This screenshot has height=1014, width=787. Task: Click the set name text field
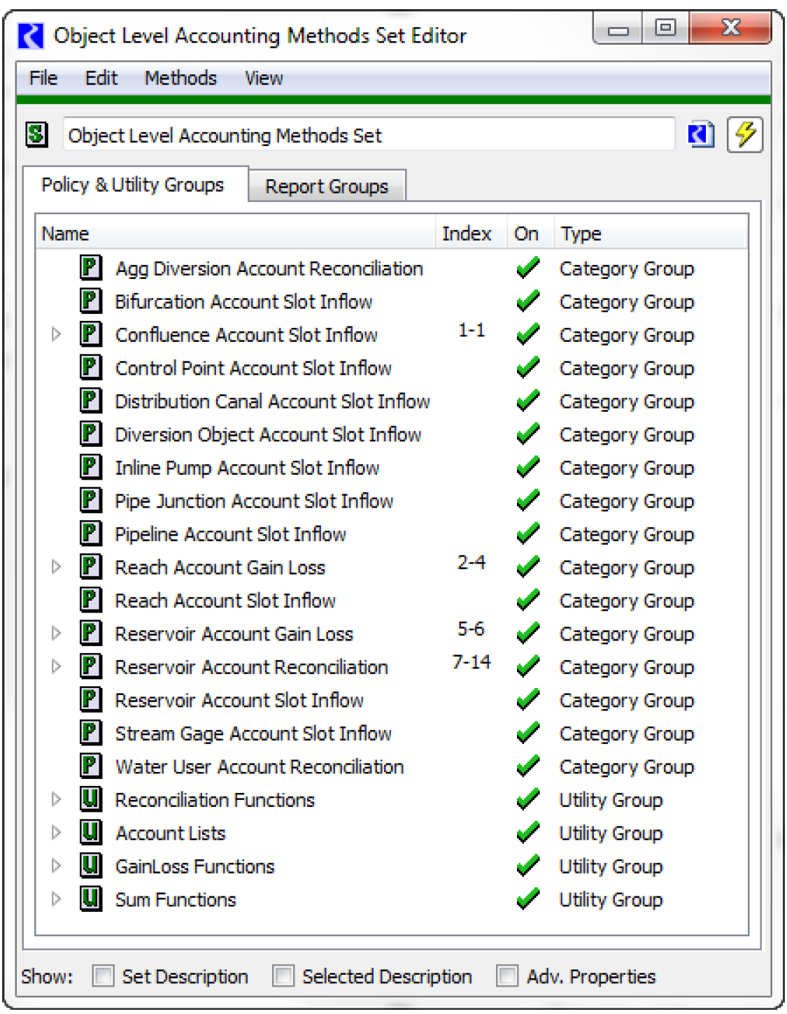click(369, 135)
